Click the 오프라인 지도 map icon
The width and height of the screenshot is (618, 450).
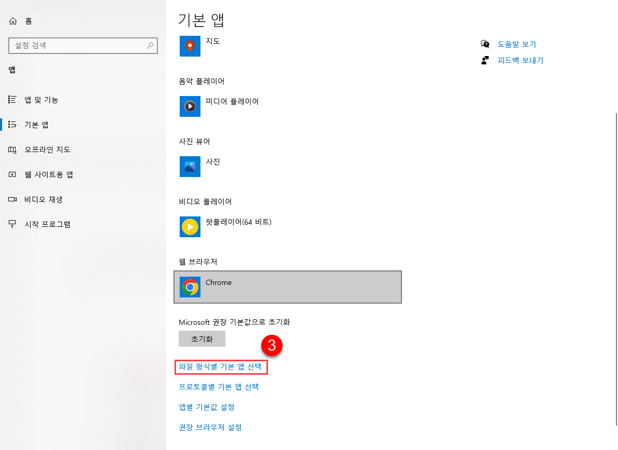pos(12,149)
